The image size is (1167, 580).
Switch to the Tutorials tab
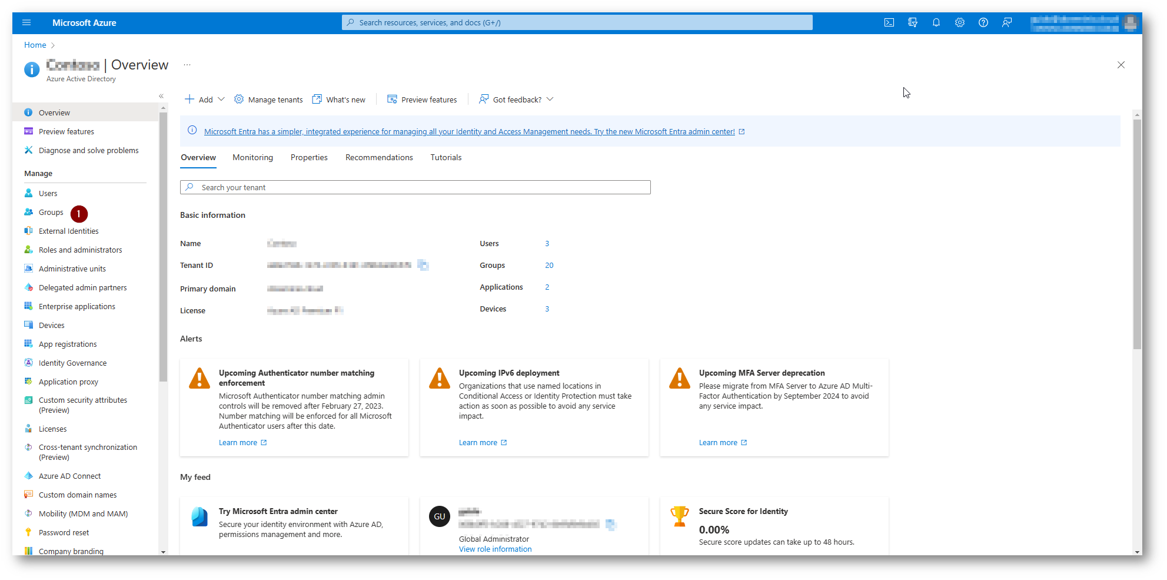tap(445, 157)
